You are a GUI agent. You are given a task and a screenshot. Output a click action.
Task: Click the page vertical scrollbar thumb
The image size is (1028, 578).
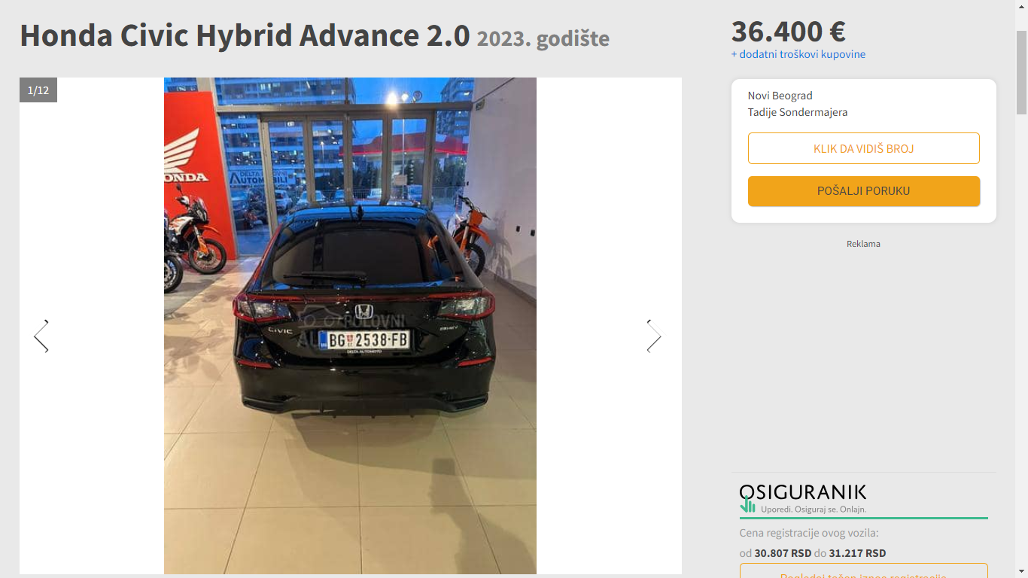(1021, 71)
